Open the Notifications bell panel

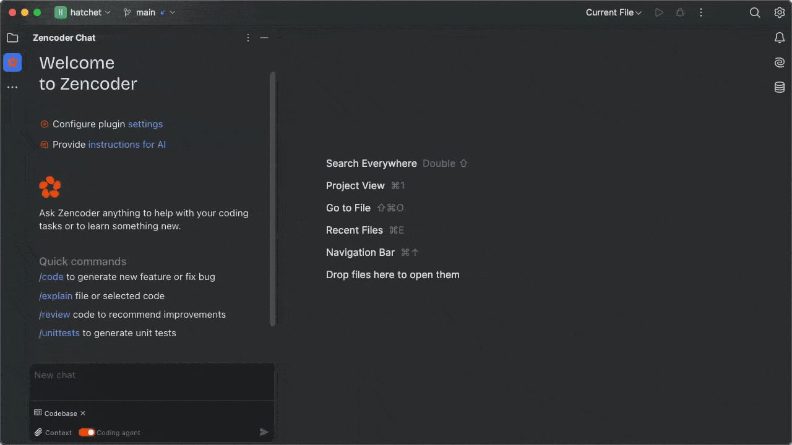(x=779, y=38)
